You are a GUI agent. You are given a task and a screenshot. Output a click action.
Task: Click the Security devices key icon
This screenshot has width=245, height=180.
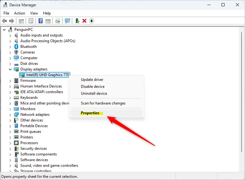point(16,149)
